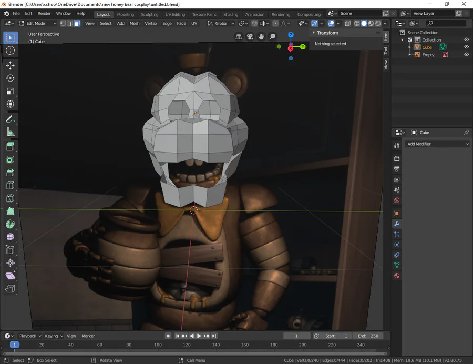Open the Render menu
The image size is (473, 364).
coord(44,14)
